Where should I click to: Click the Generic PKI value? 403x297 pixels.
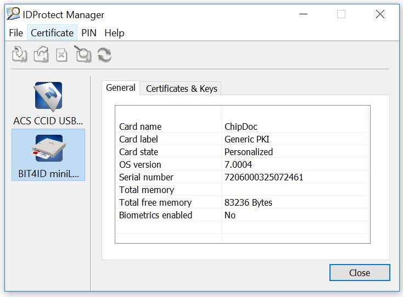tap(247, 139)
